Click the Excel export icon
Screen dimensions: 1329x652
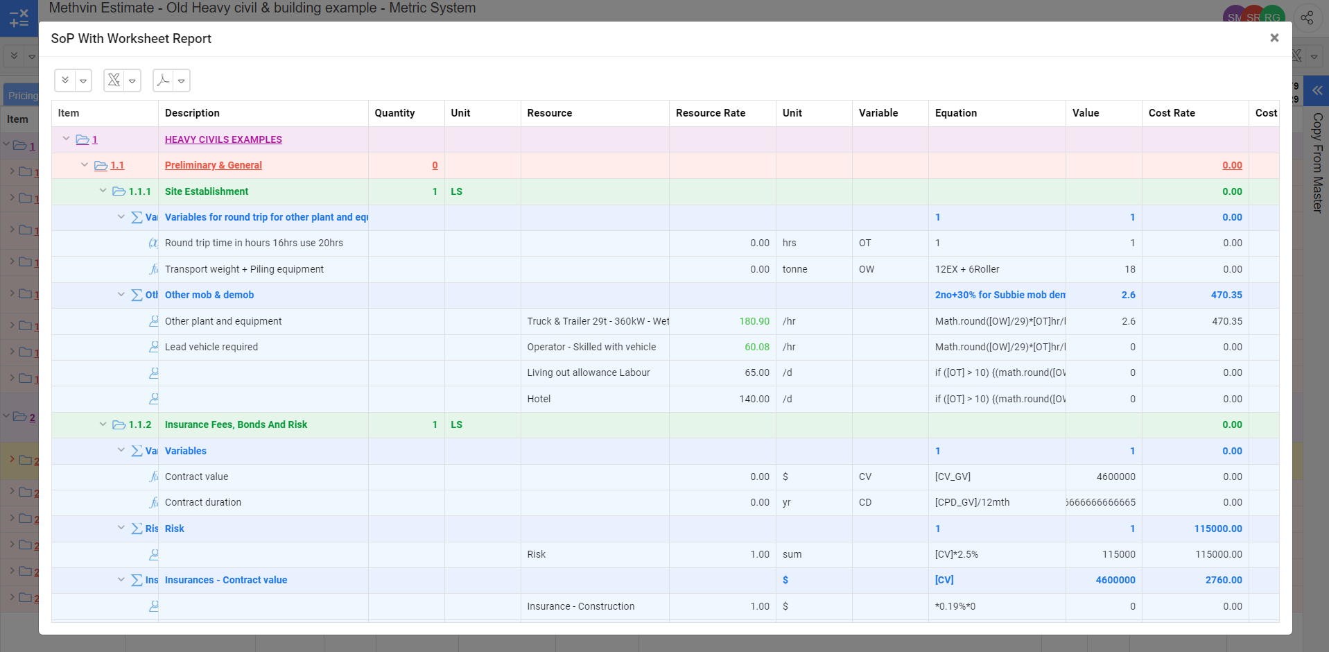click(114, 80)
